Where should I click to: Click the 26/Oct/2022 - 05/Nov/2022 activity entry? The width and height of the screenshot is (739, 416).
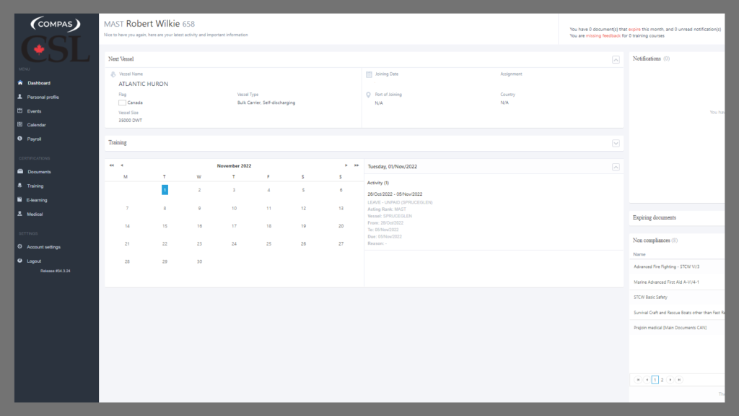point(395,194)
